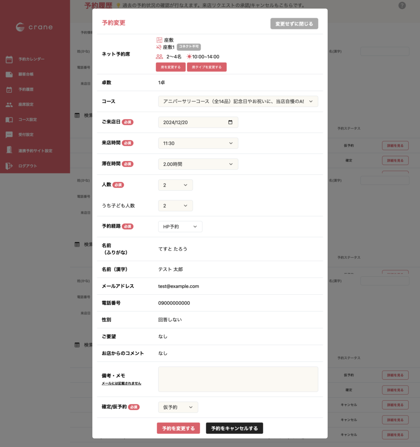Click 変更せずに閉じる to dismiss dialog
420x447 pixels.
[294, 24]
